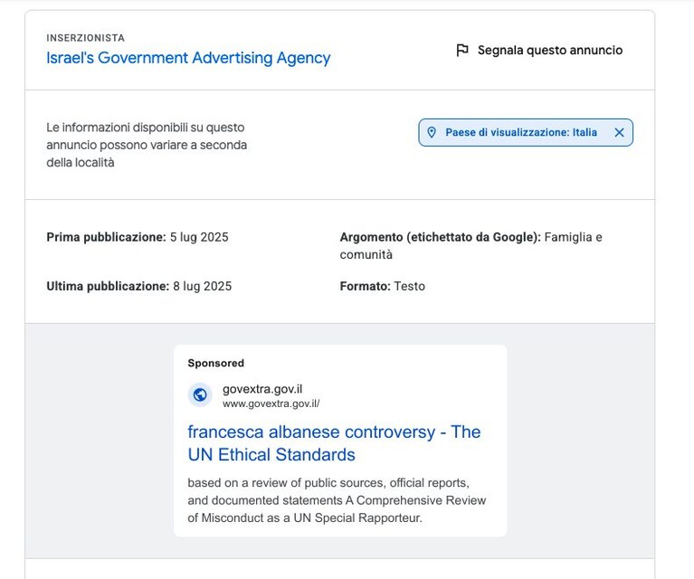The image size is (694, 579).
Task: Click the globe favicon in the ad preview
Action: click(x=200, y=394)
